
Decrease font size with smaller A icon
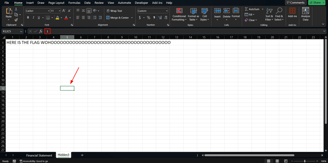pyautogui.click(x=70, y=11)
